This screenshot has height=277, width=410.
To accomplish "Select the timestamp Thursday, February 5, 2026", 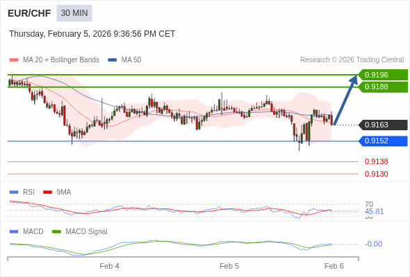I will click(x=92, y=34).
